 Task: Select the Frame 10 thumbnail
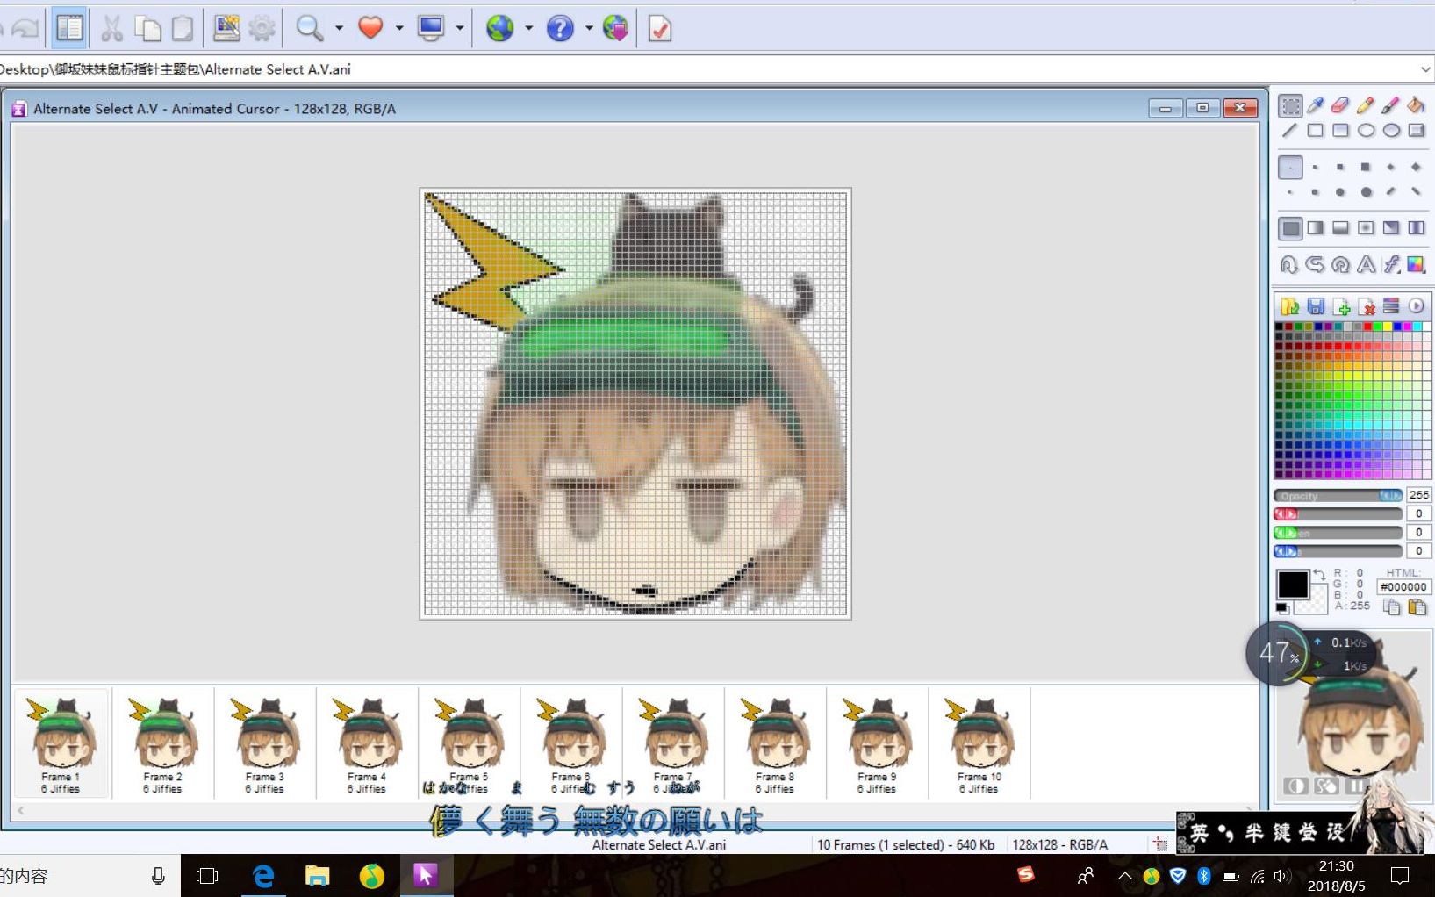tap(979, 744)
